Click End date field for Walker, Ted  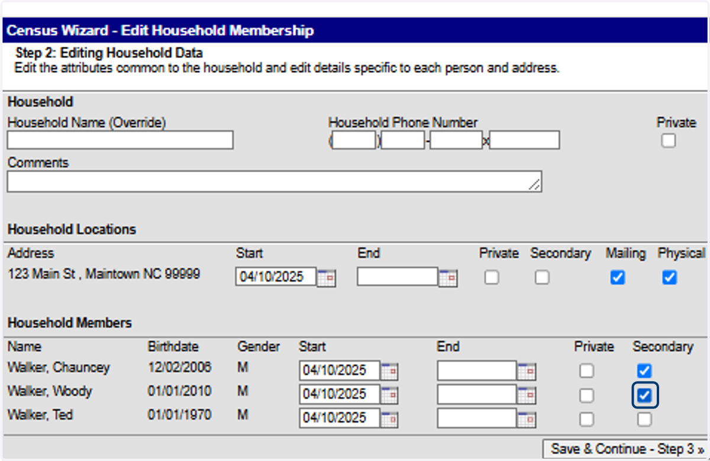(x=477, y=418)
